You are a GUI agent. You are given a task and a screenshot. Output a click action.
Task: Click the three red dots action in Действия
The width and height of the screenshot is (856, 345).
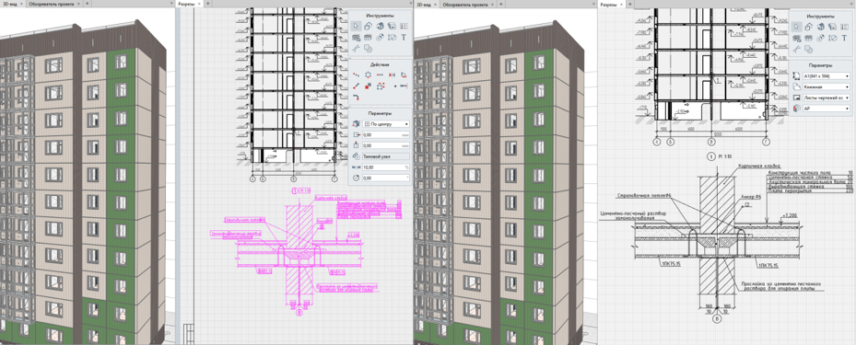[380, 75]
